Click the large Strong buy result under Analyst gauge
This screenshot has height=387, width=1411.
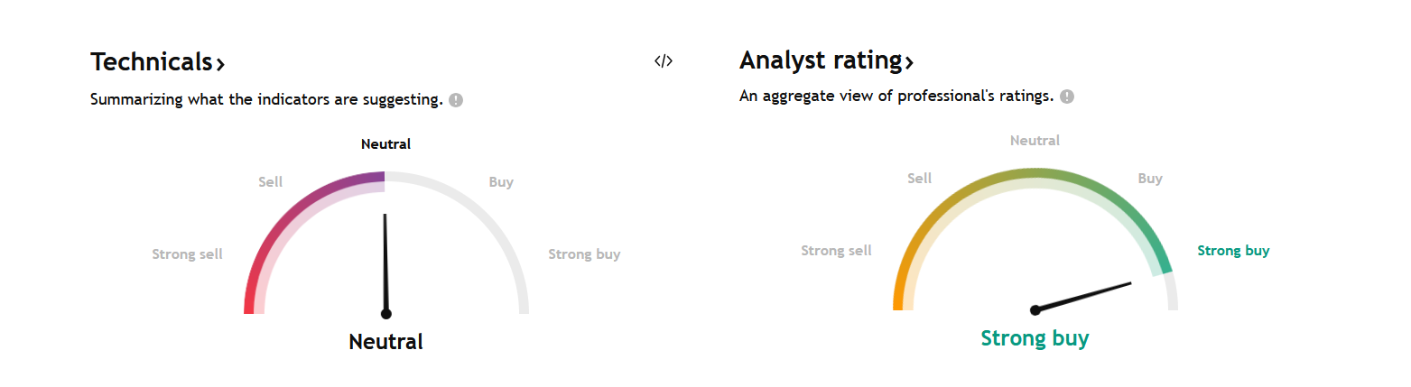pyautogui.click(x=1035, y=339)
